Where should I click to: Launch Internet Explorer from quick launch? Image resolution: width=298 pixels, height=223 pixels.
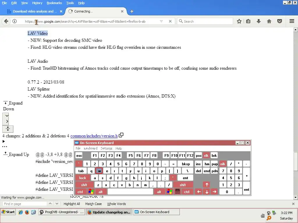pyautogui.click(x=21, y=212)
